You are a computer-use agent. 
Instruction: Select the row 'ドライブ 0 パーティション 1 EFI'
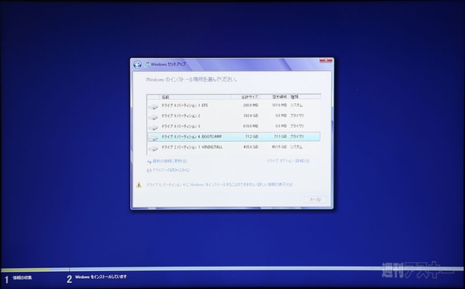(234, 105)
